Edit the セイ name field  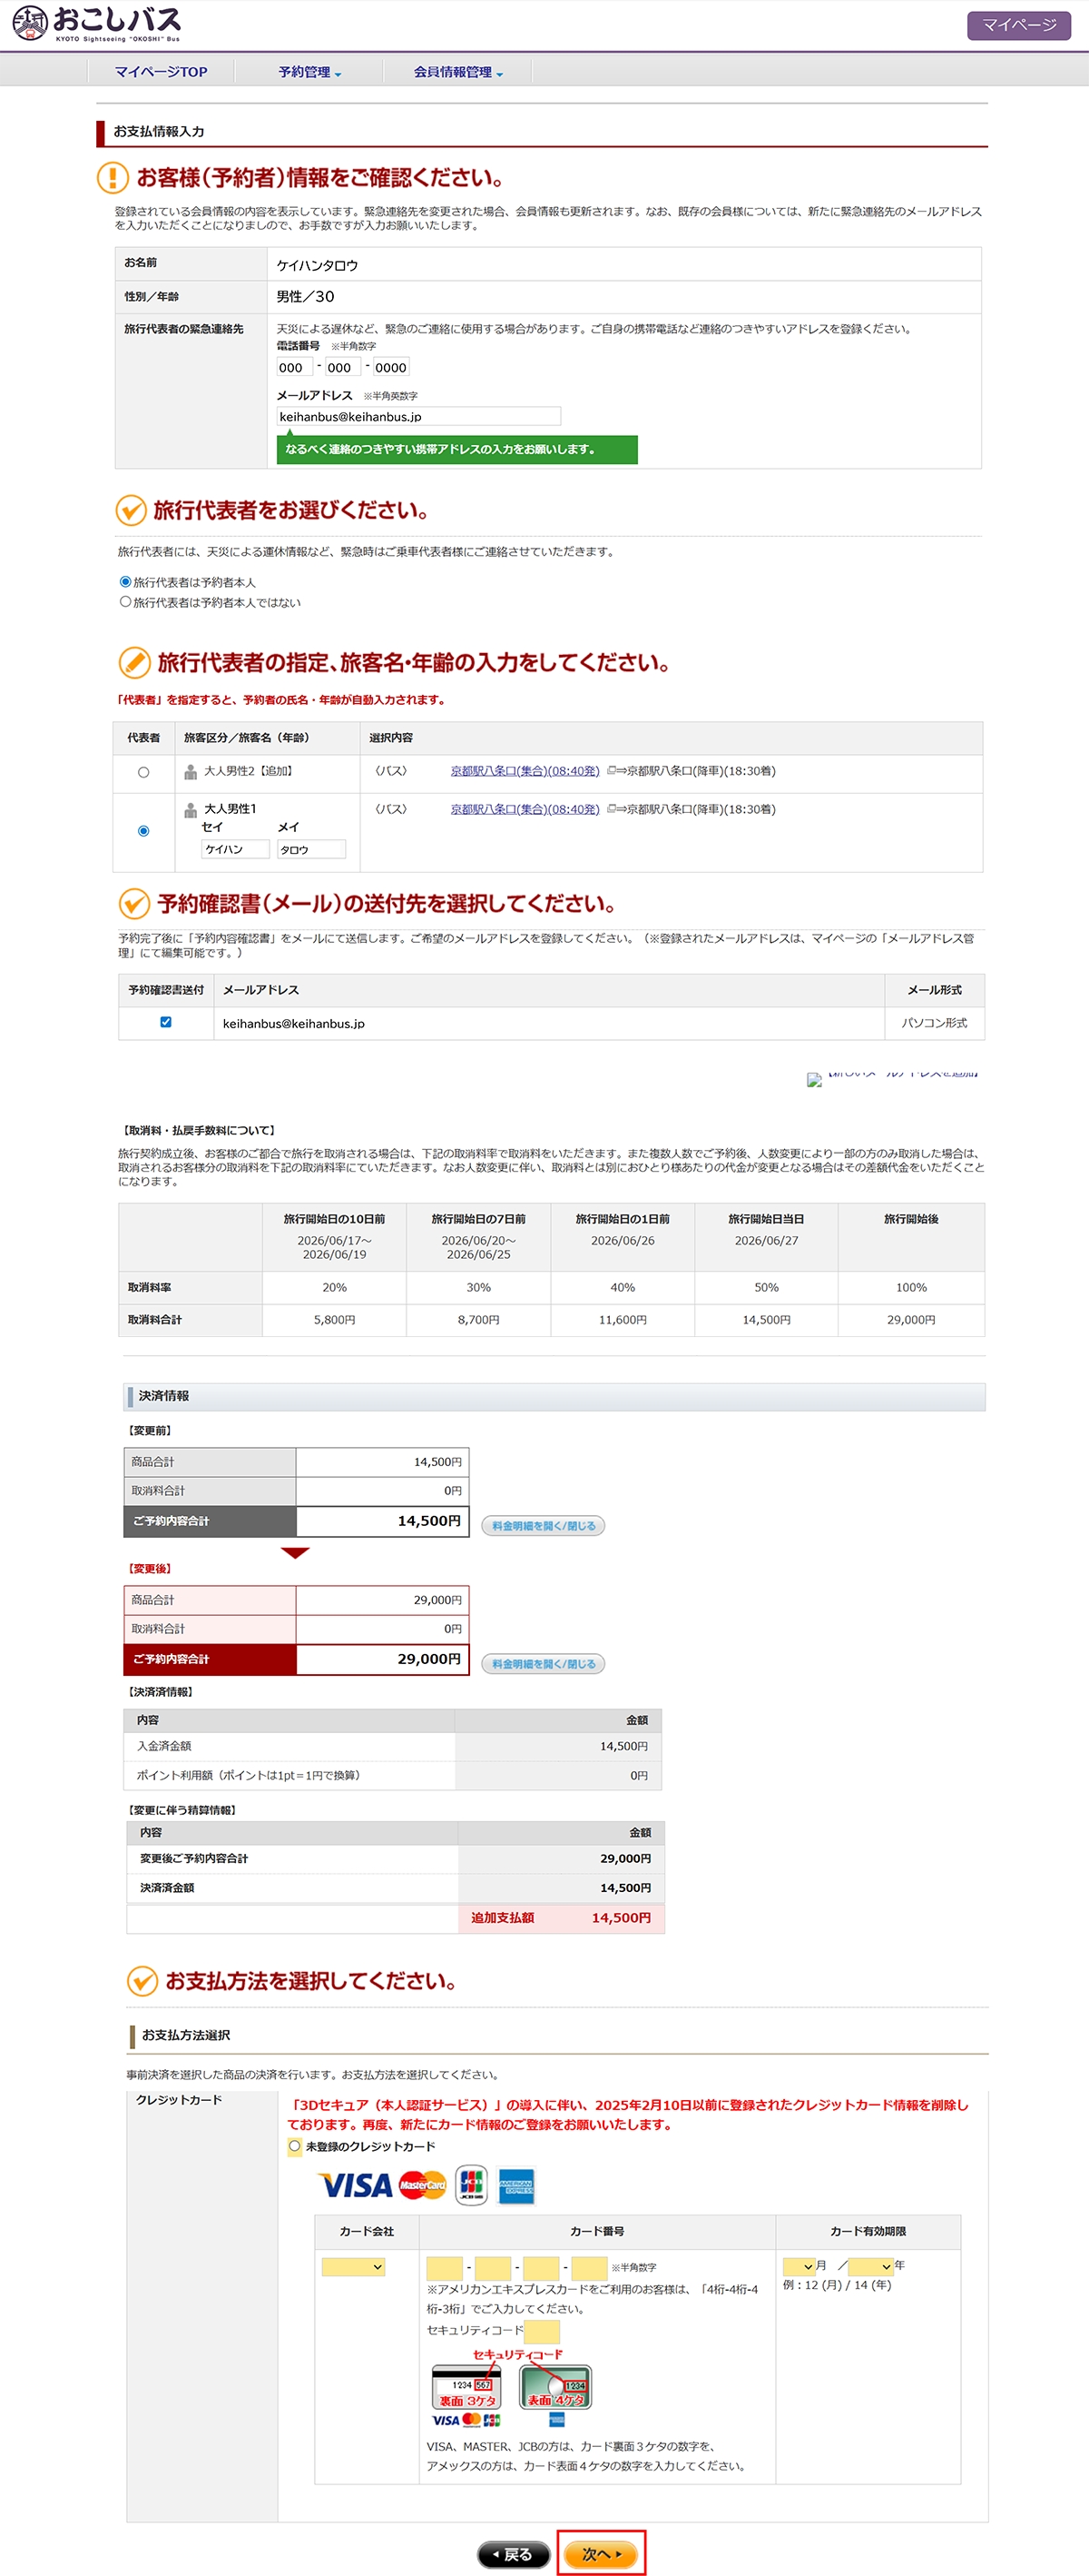coord(236,849)
